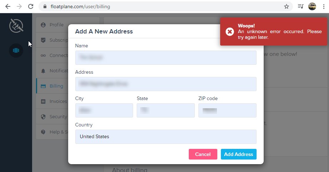Viewport: 329px width, 172px height.
Task: Bookmark this page with the star icon
Action: (x=287, y=6)
